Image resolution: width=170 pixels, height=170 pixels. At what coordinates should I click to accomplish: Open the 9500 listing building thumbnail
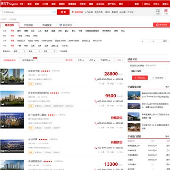tap(12, 99)
